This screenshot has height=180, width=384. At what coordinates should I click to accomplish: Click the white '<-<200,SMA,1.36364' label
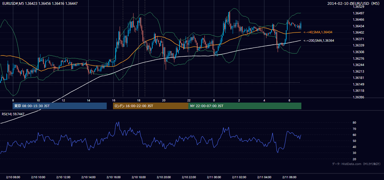pos(319,40)
